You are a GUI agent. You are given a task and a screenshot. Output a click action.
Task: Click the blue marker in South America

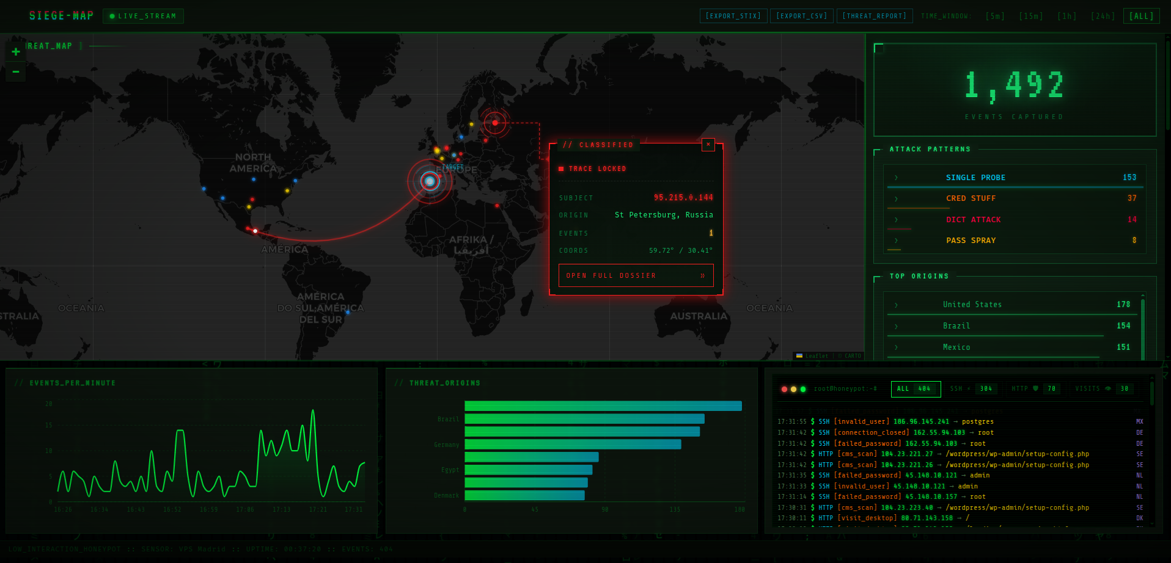[348, 312]
